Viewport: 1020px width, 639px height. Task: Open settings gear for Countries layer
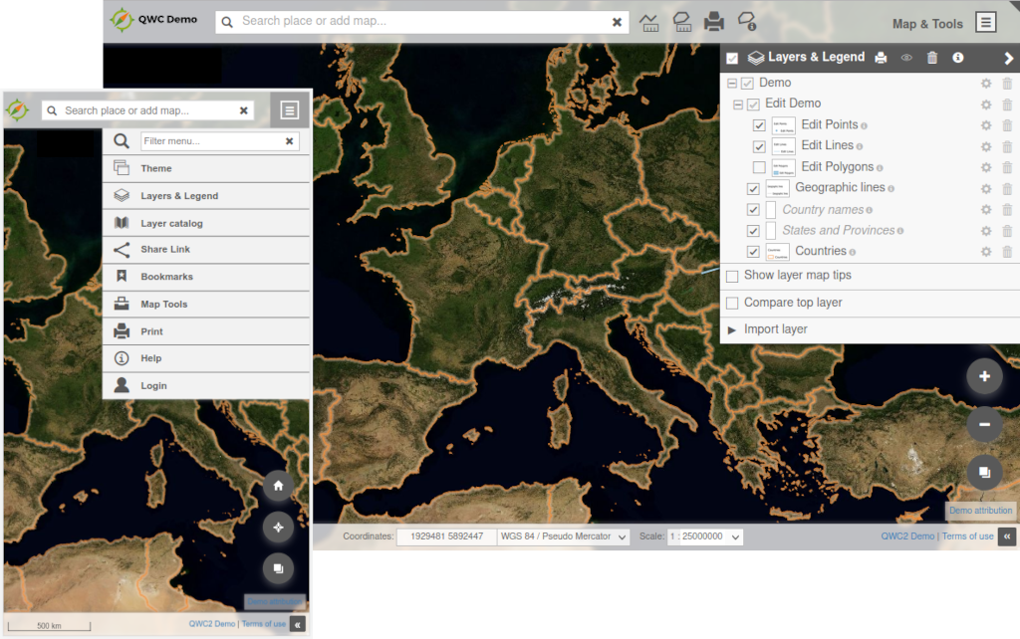[x=986, y=252]
